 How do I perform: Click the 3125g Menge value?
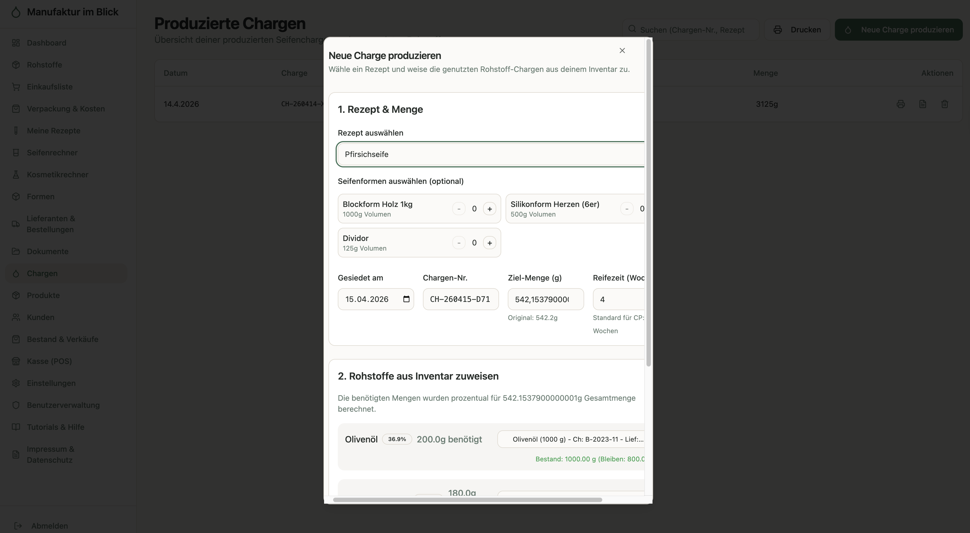(x=767, y=104)
